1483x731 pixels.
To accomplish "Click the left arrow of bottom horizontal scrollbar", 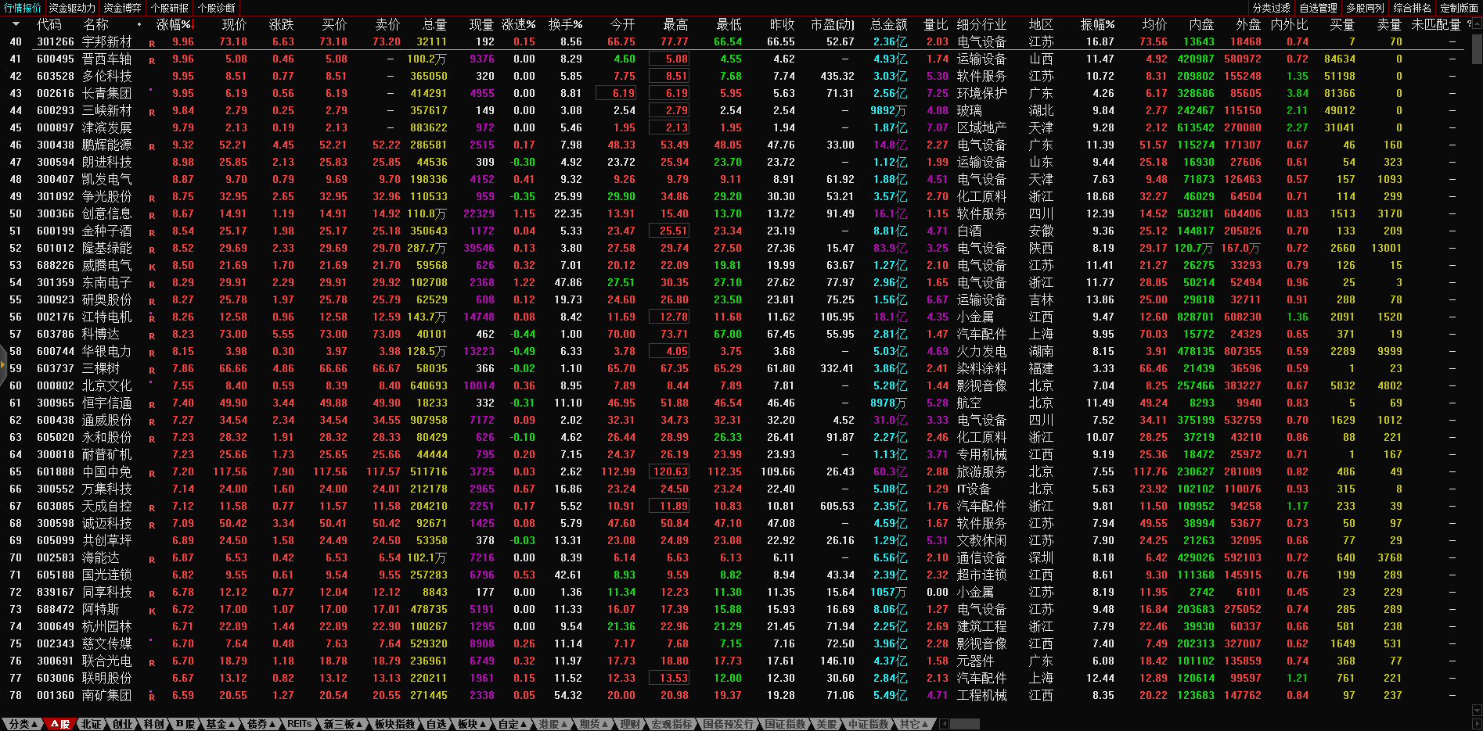I will tap(942, 724).
